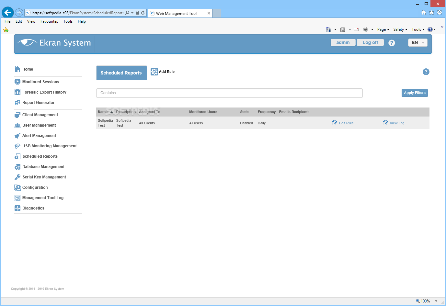Open the Edit menu

tap(19, 21)
